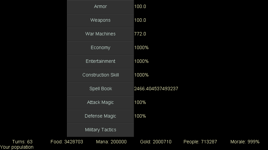Viewport: 268px width, 150px height.
Task: Click the Mana resource readout
Action: (x=111, y=142)
